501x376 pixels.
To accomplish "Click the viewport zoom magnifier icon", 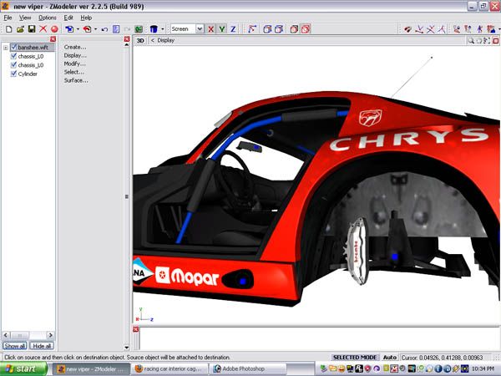I will [472, 40].
